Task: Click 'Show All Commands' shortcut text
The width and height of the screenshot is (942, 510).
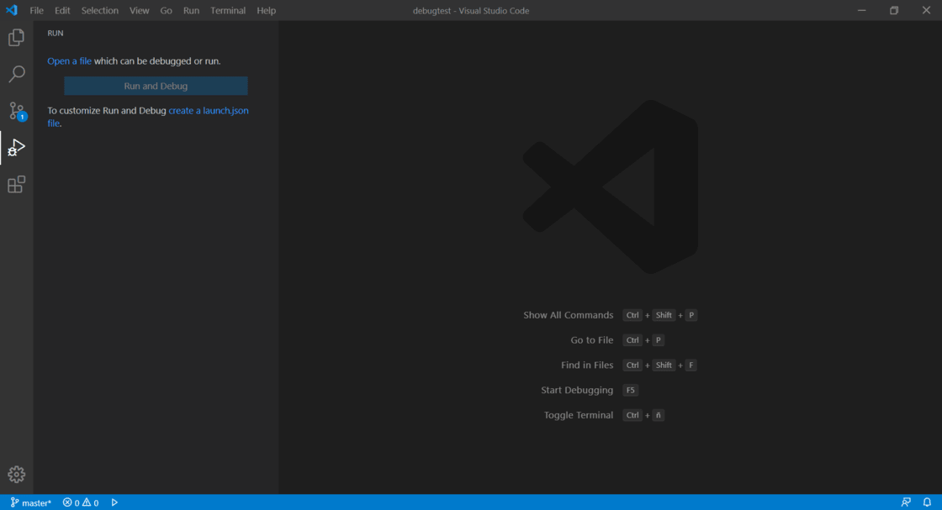Action: pyautogui.click(x=569, y=315)
